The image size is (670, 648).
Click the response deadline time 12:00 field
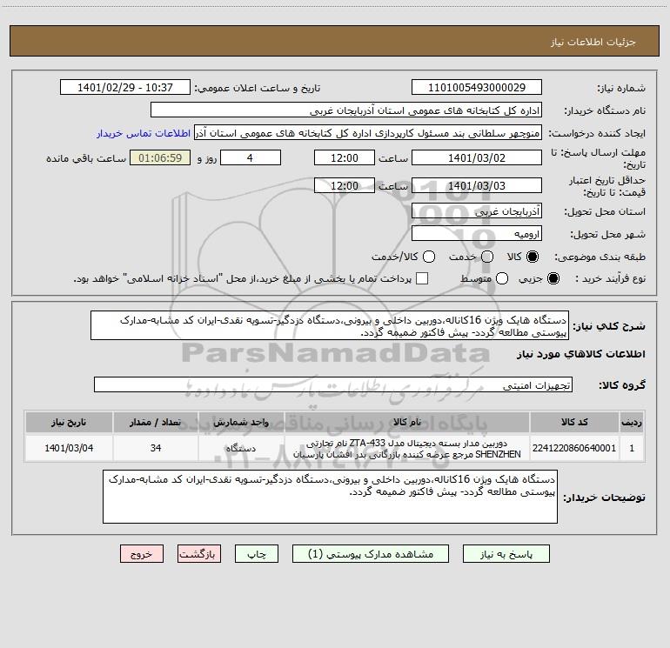(x=345, y=157)
